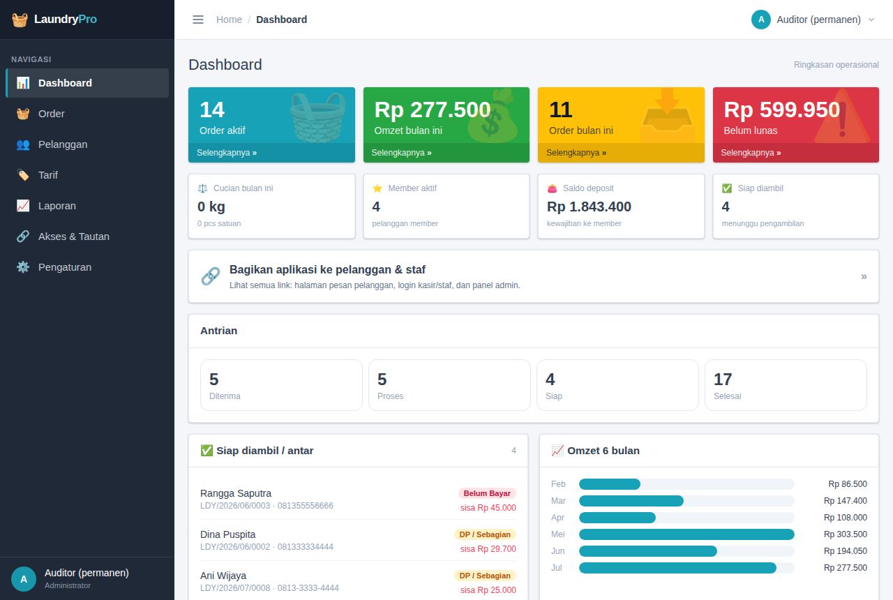Expand the Bagikan aplikasi banner arrow
This screenshot has width=893, height=600.
coord(864,276)
